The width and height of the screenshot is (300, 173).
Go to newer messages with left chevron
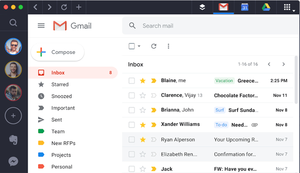click(269, 64)
